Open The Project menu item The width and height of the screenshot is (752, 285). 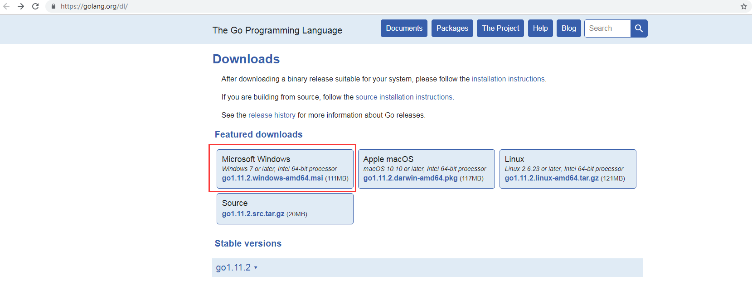click(x=500, y=28)
